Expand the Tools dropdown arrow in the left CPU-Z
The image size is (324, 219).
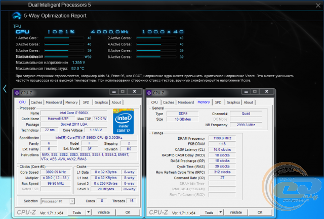89,212
